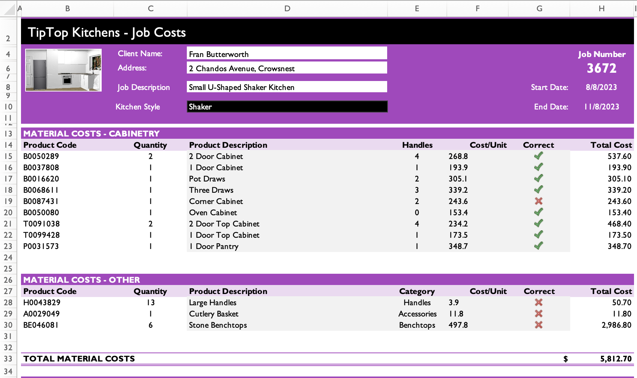637x378 pixels.
Task: Click the green checkmark for 2 Door Top Cabinet
Action: point(539,223)
